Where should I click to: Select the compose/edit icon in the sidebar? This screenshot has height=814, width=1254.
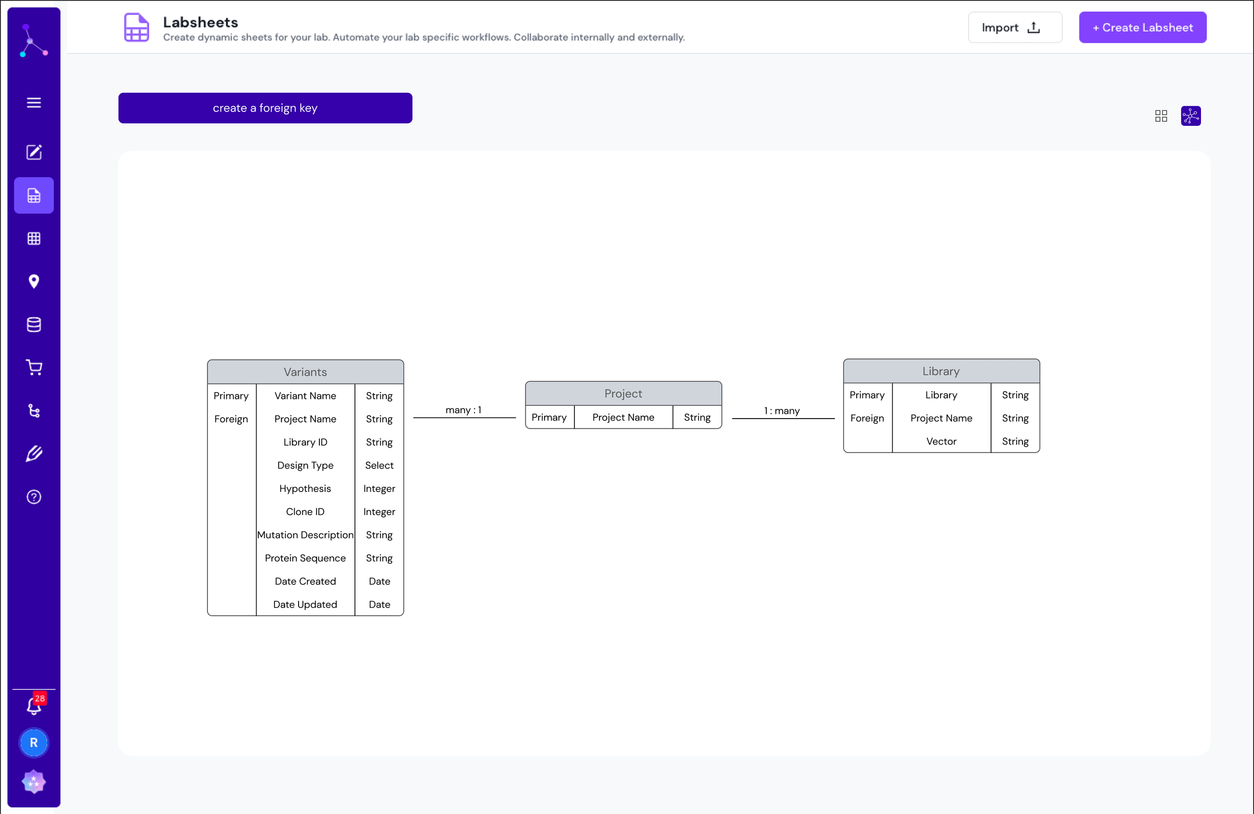pos(34,152)
